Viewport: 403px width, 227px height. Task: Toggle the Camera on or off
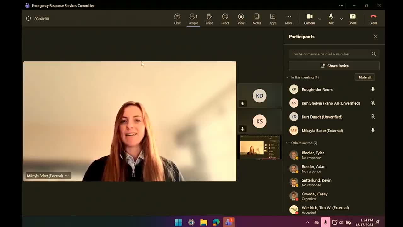[309, 19]
